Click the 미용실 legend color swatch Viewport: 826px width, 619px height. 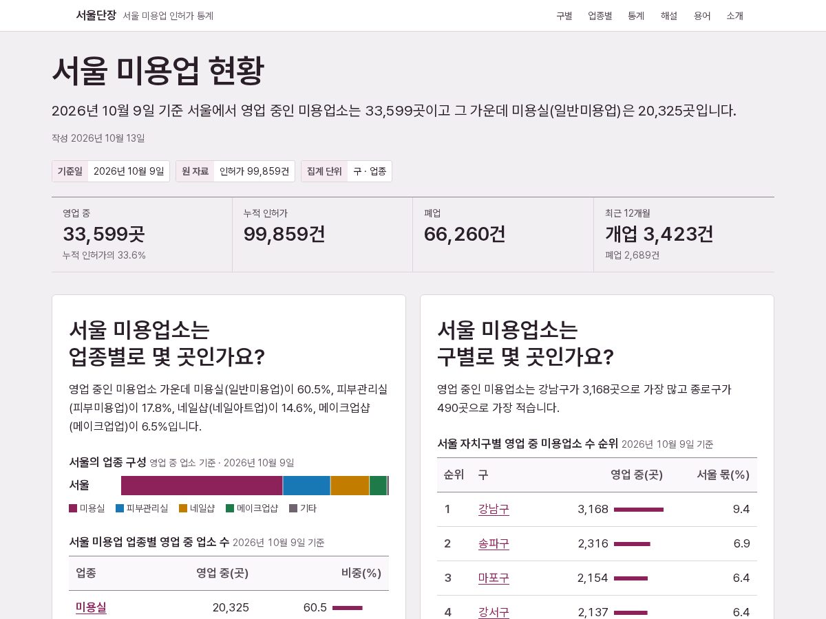[73, 508]
